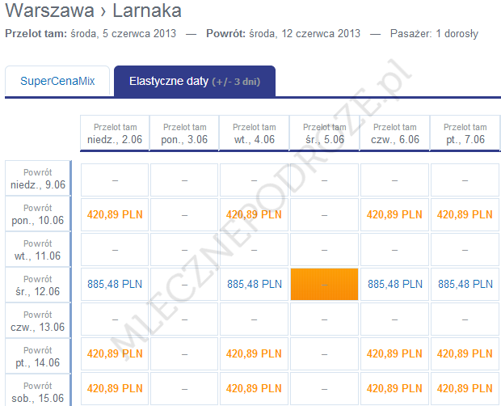Choose 420,89 PLN for departure czw. 6.06, return pt. 14.06

[394, 353]
